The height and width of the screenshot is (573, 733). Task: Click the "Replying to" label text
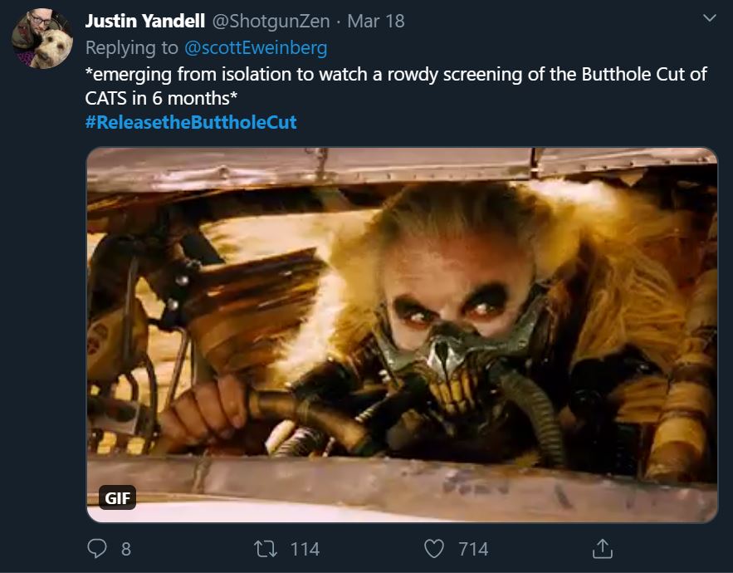[x=132, y=47]
